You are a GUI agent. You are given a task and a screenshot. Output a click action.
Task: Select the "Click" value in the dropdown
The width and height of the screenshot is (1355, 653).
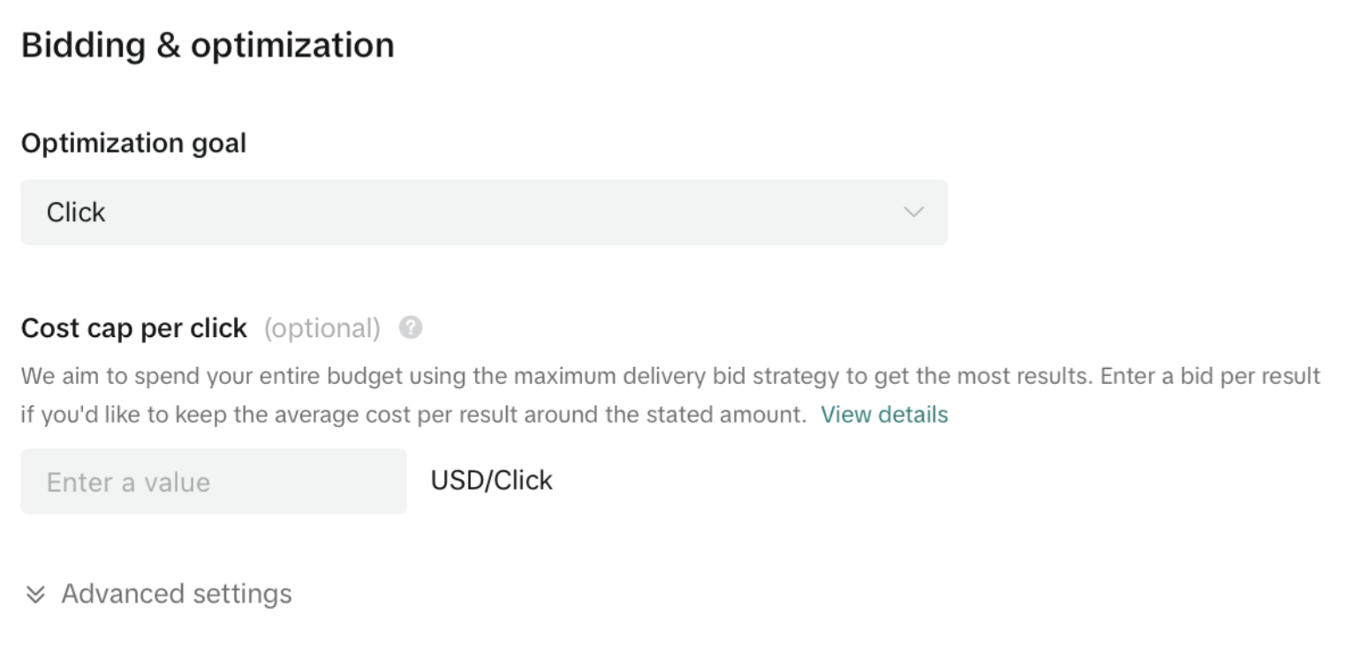point(76,213)
